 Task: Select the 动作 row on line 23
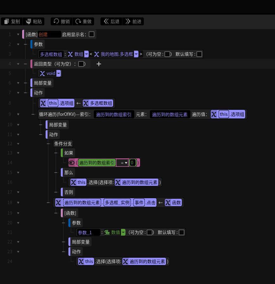coord(76,252)
